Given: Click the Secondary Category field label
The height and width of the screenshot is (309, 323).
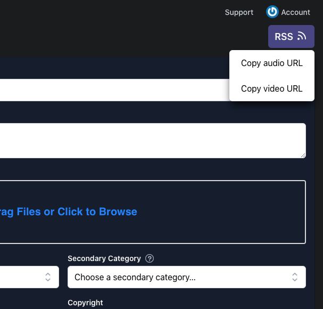Looking at the screenshot, I should pyautogui.click(x=104, y=258).
